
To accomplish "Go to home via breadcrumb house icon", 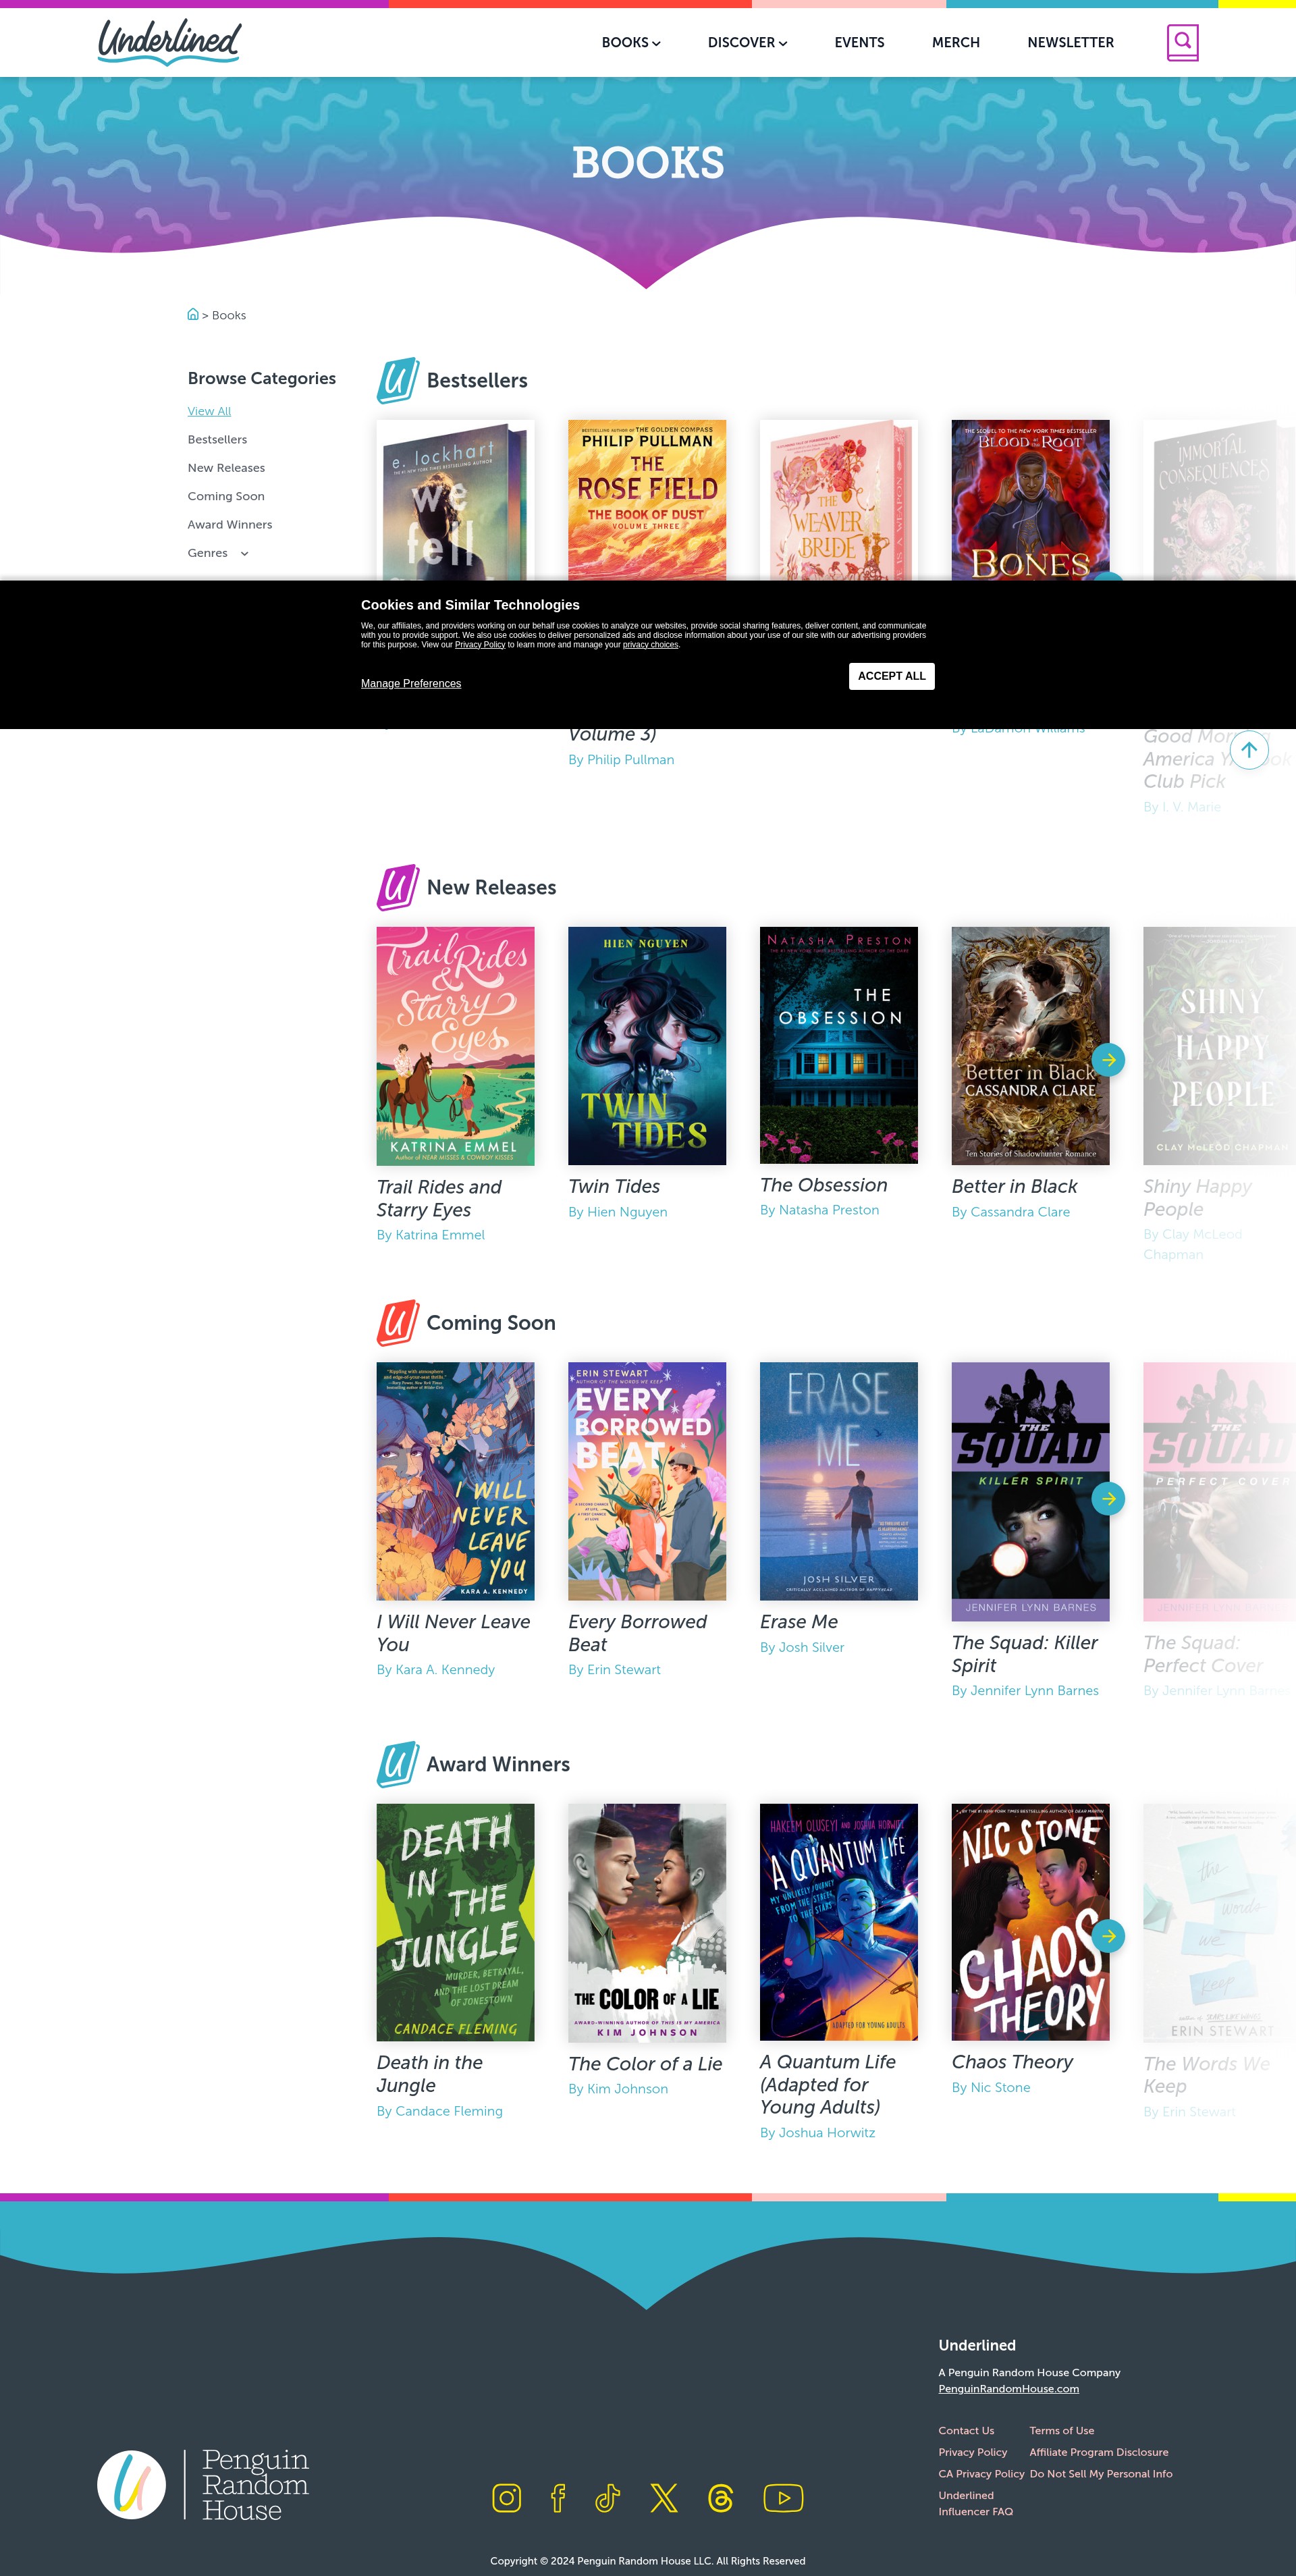I will point(193,314).
